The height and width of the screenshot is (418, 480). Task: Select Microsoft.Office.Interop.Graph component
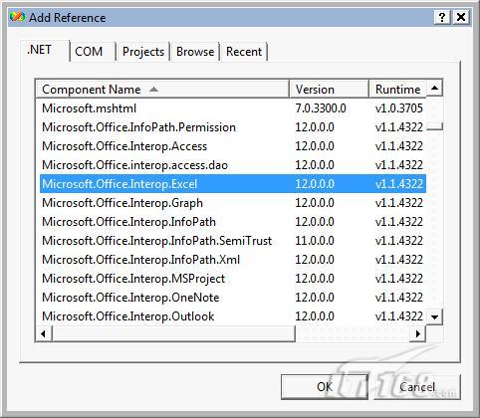point(233,203)
